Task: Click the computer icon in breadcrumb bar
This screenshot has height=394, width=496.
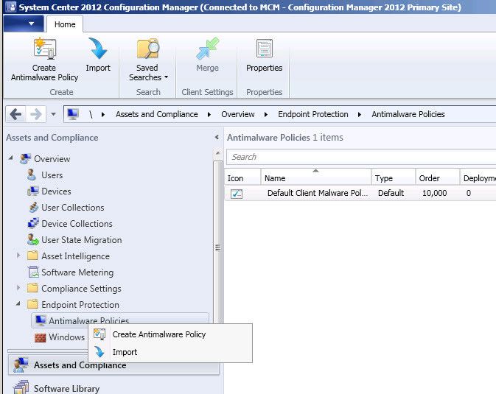Action: 73,114
